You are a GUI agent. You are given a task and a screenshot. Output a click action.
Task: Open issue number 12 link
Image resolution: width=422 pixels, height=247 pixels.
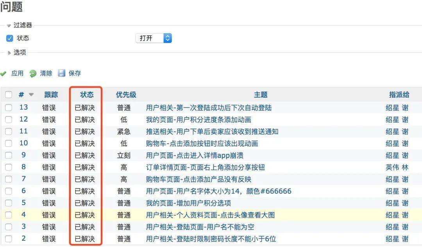tap(23, 119)
